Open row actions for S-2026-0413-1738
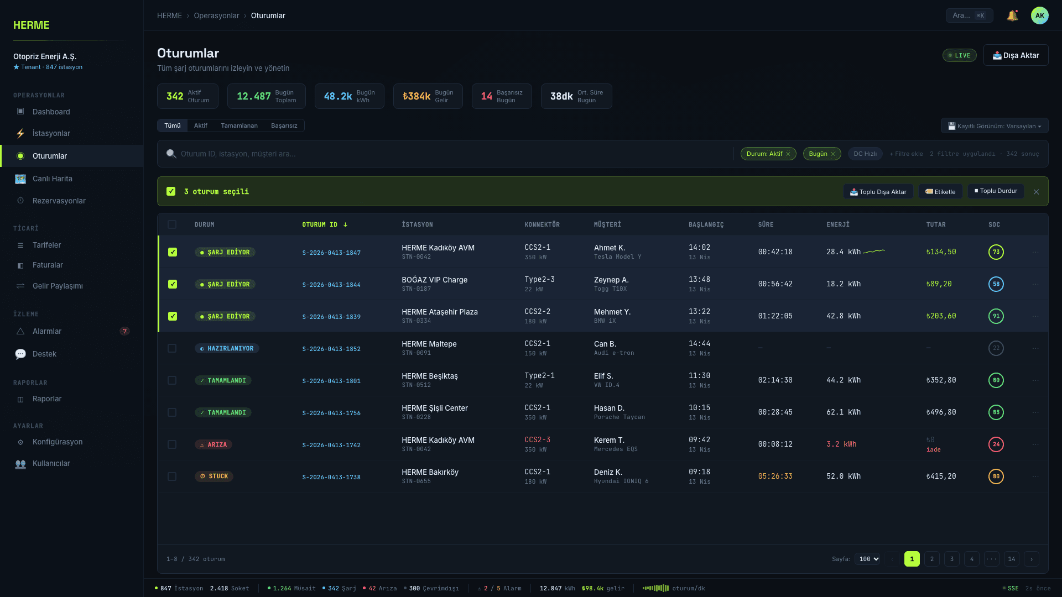Screen dimensions: 1062x597 tap(1035, 476)
